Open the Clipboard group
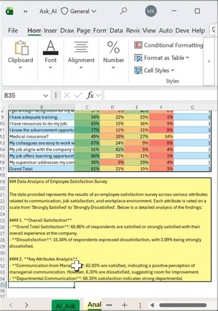Viewport: 218px width, 311px height. coord(20,54)
